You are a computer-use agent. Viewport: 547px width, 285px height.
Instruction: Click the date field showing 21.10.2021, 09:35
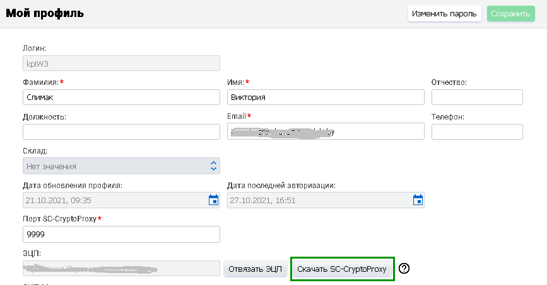[x=114, y=200]
